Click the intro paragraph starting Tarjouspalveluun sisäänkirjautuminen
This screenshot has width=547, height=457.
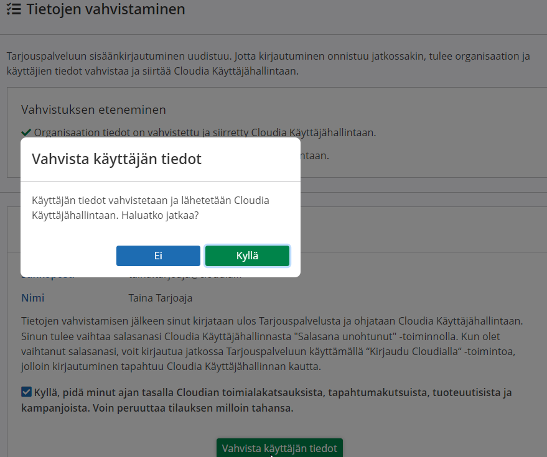point(268,63)
